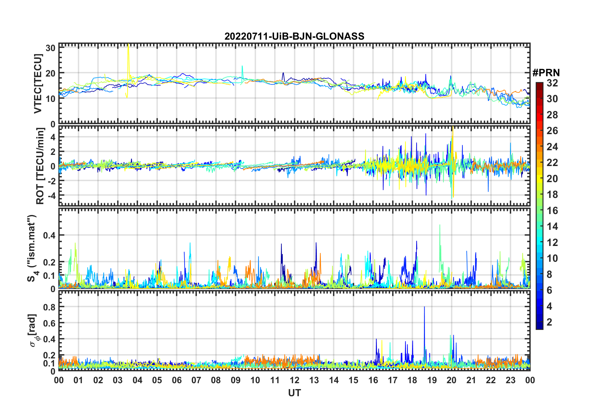Select the ROT axis tick label -2
This screenshot has height=412, width=589.
point(51,181)
